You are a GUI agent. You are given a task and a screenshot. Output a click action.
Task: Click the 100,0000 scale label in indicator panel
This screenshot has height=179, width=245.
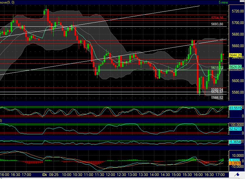pyautogui.click(x=236, y=125)
